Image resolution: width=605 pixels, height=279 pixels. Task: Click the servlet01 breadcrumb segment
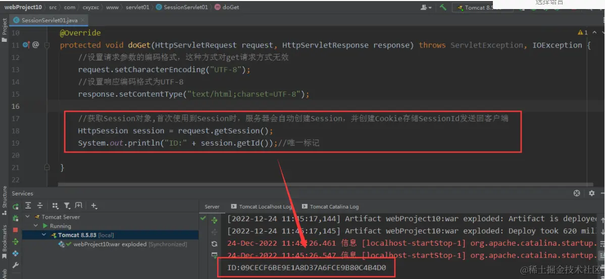pyautogui.click(x=137, y=8)
